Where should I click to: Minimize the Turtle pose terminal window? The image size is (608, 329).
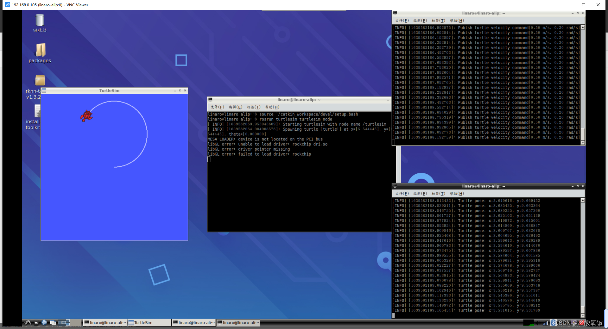[573, 186]
